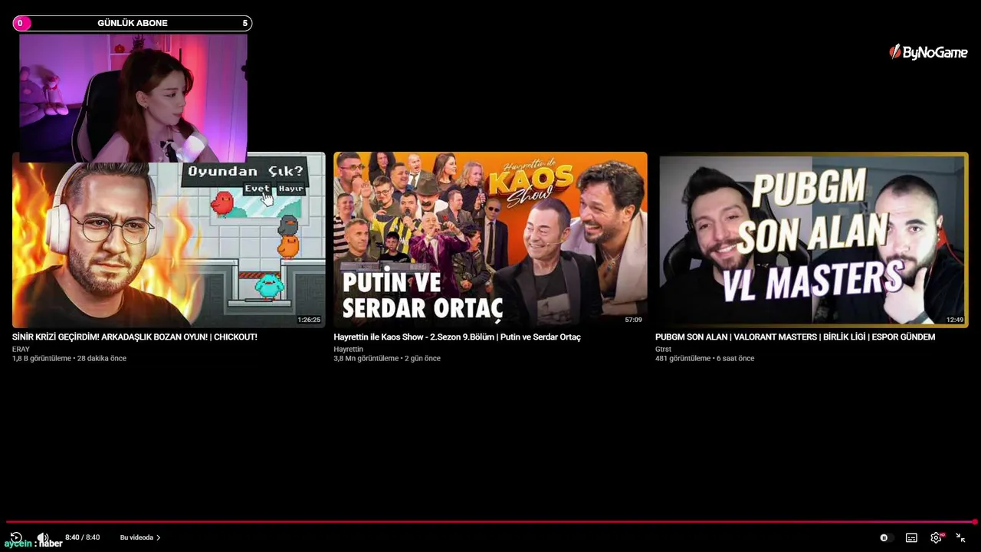The image size is (981, 552).
Task: Open Kaos Show Putin ve Serdar Ortaç thumbnail
Action: 490,240
